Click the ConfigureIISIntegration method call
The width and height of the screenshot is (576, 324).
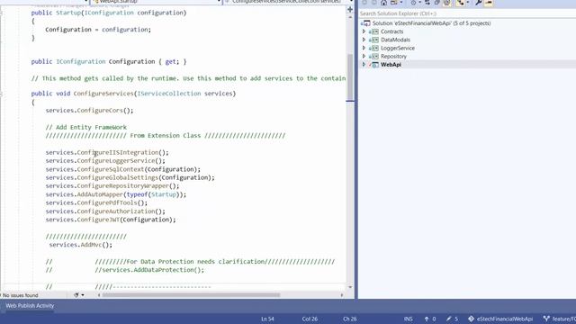pos(118,152)
